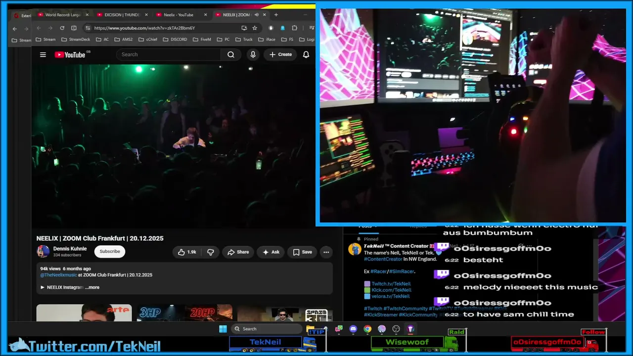Open the AMS2 bookmarks folder

coord(124,40)
